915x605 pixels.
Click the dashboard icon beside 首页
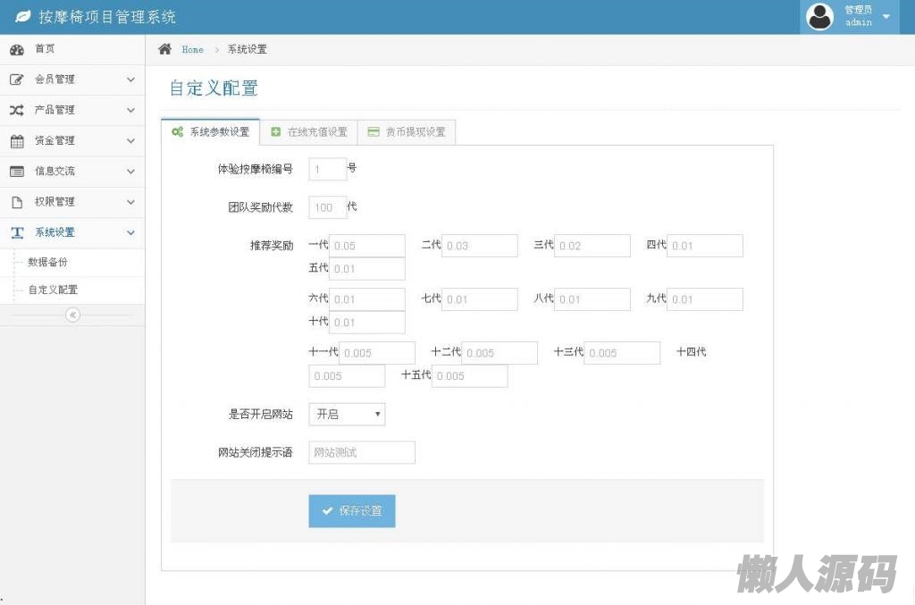[17, 49]
